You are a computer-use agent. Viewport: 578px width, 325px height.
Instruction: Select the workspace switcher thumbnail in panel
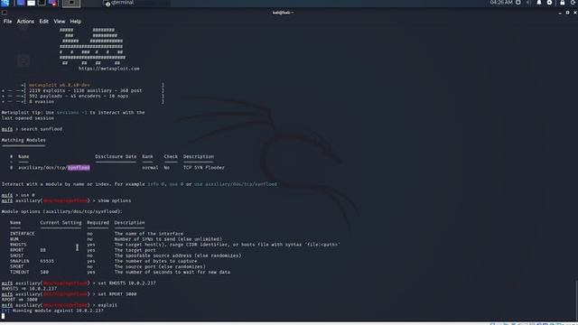pos(71,4)
